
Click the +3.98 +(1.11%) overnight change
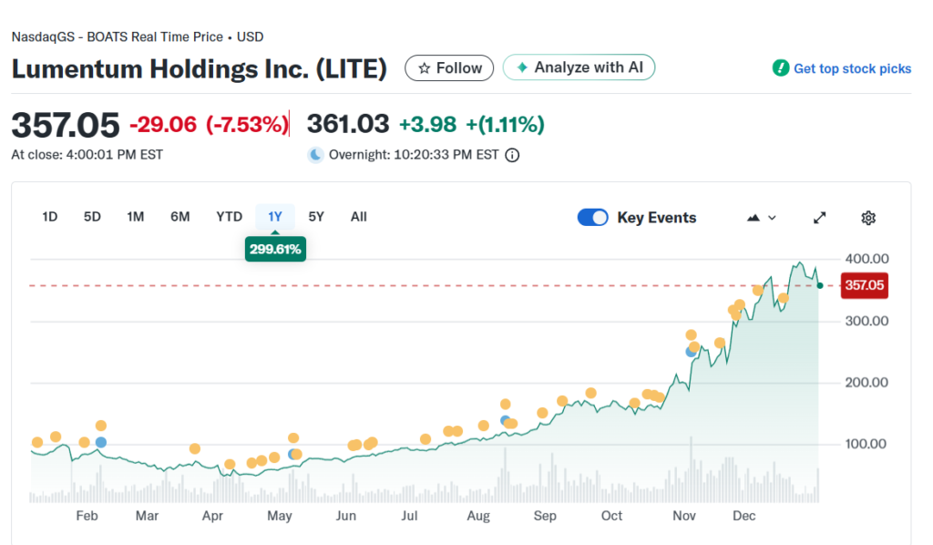pos(471,125)
